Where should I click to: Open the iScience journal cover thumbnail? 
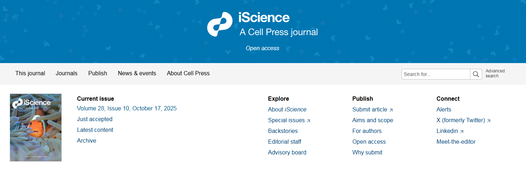[36, 128]
